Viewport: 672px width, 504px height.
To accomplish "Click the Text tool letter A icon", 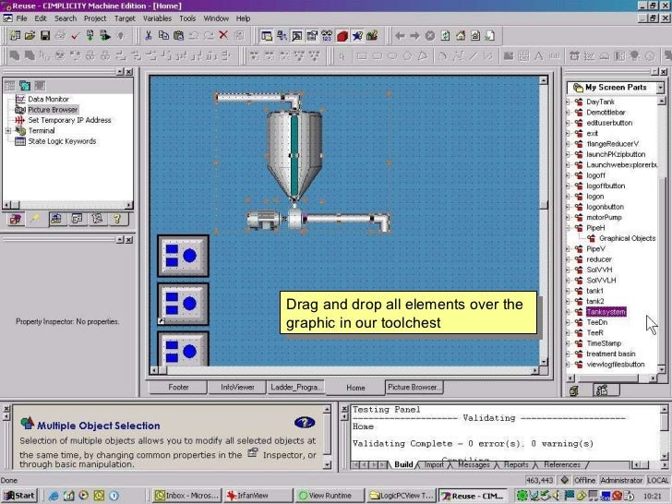I will pos(538,55).
